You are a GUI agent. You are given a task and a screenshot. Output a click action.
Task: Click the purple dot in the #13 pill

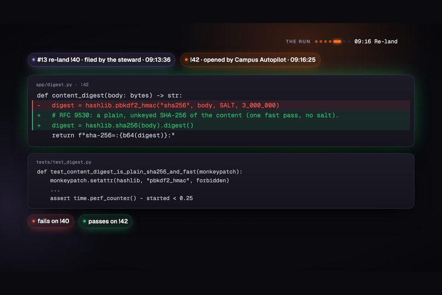pos(33,59)
